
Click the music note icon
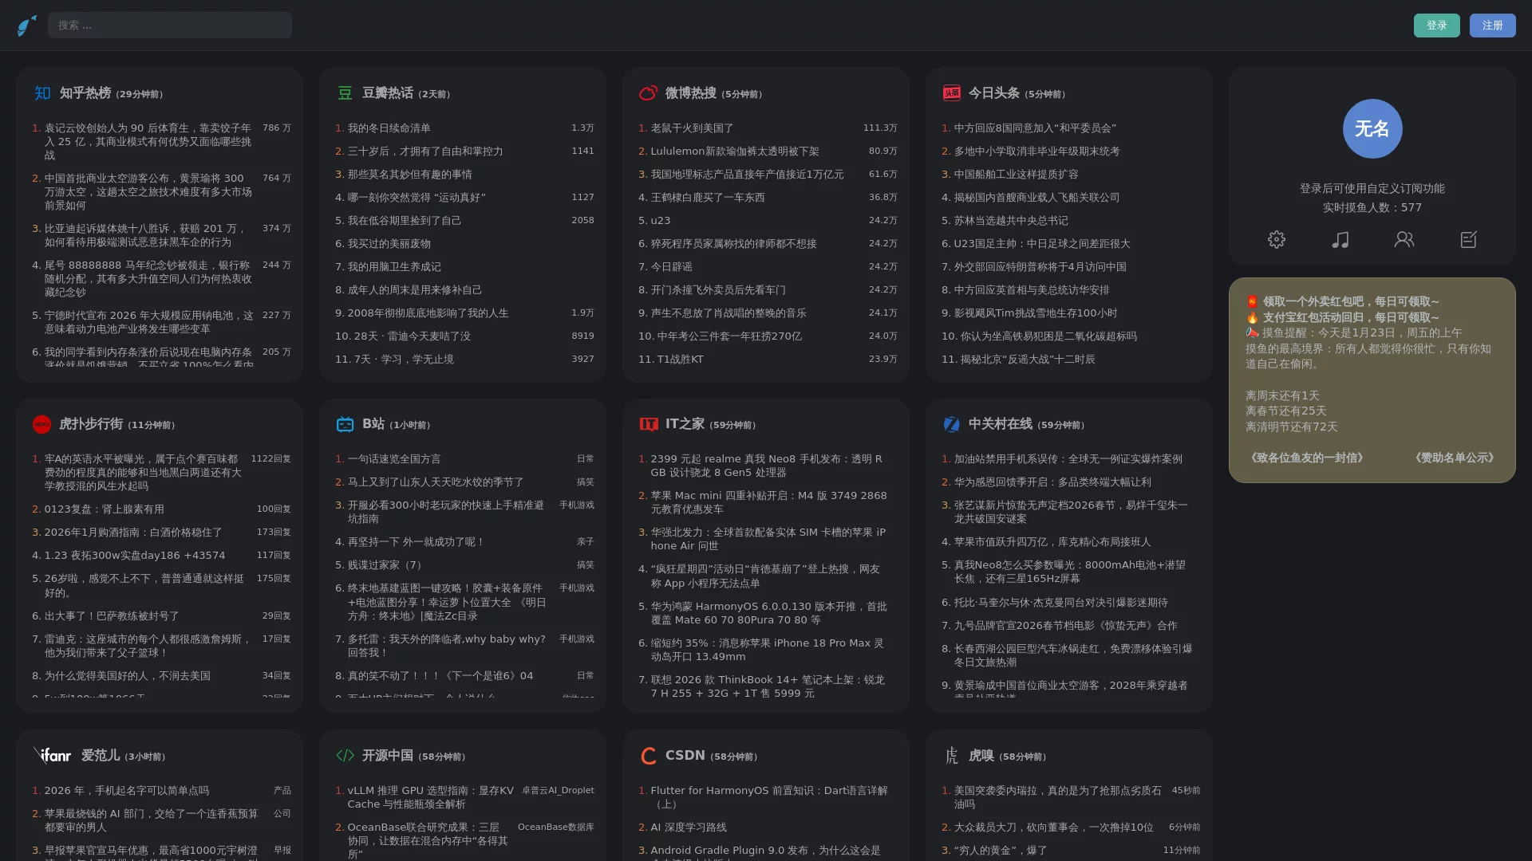(1340, 239)
